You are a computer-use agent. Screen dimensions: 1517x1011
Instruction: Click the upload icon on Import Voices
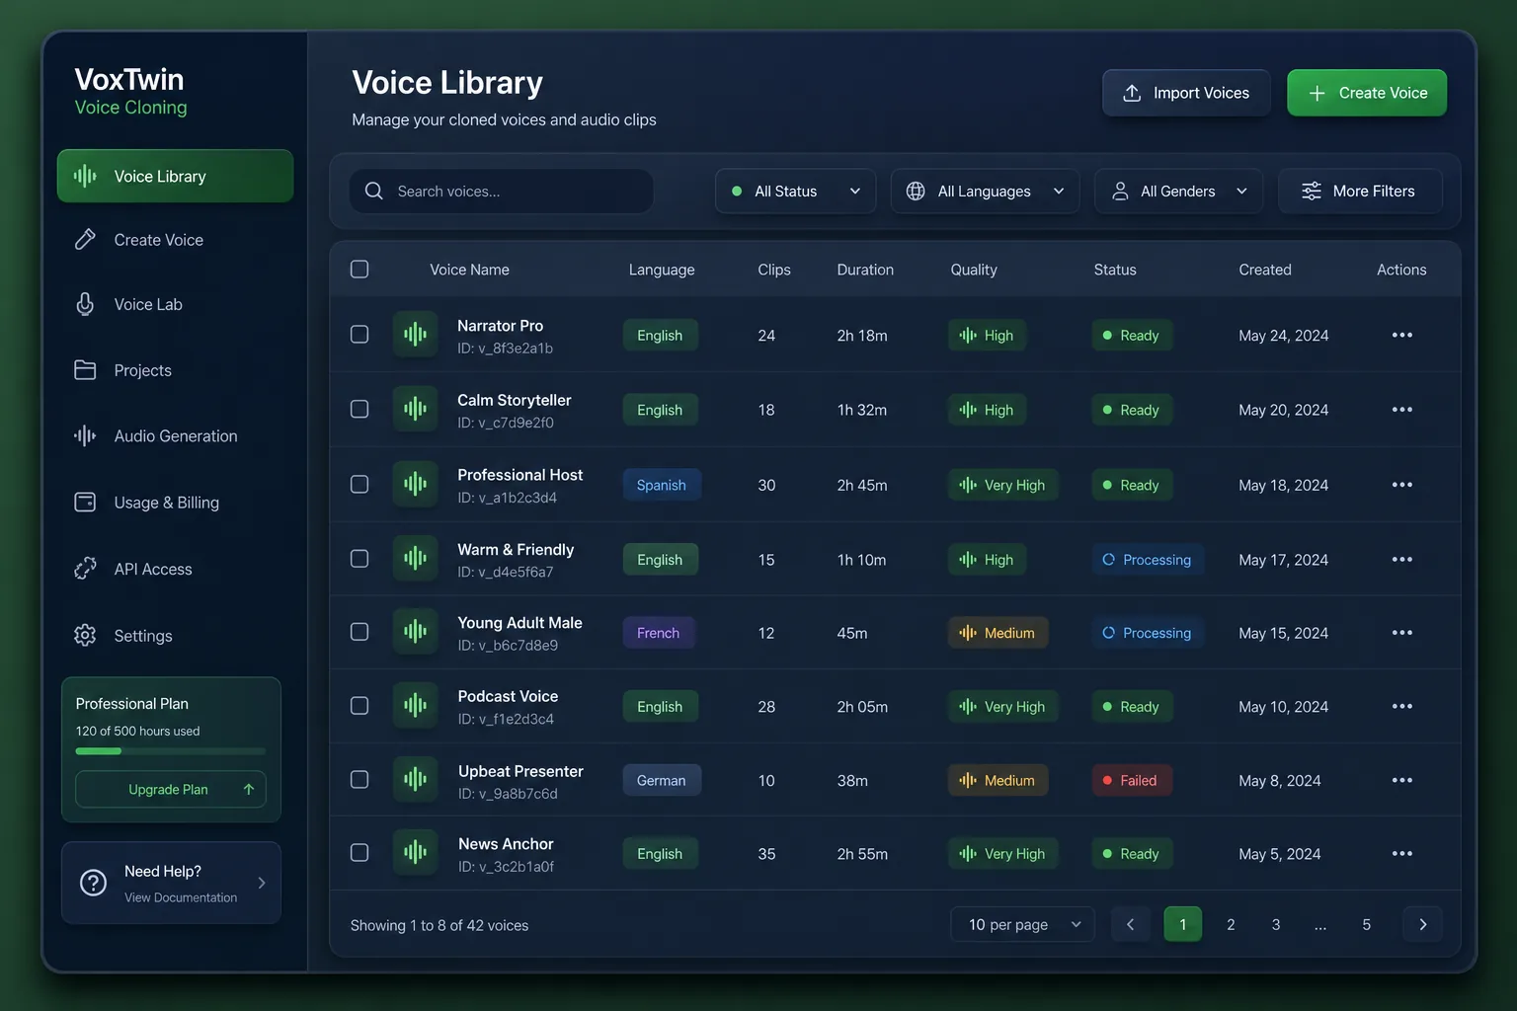coord(1132,93)
